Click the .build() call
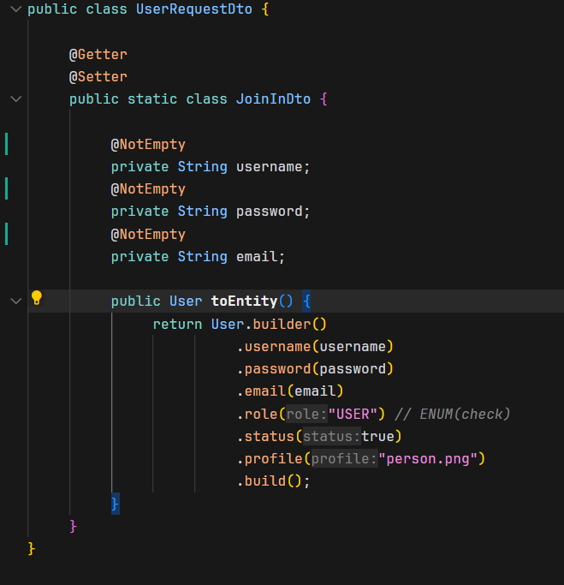 click(270, 481)
